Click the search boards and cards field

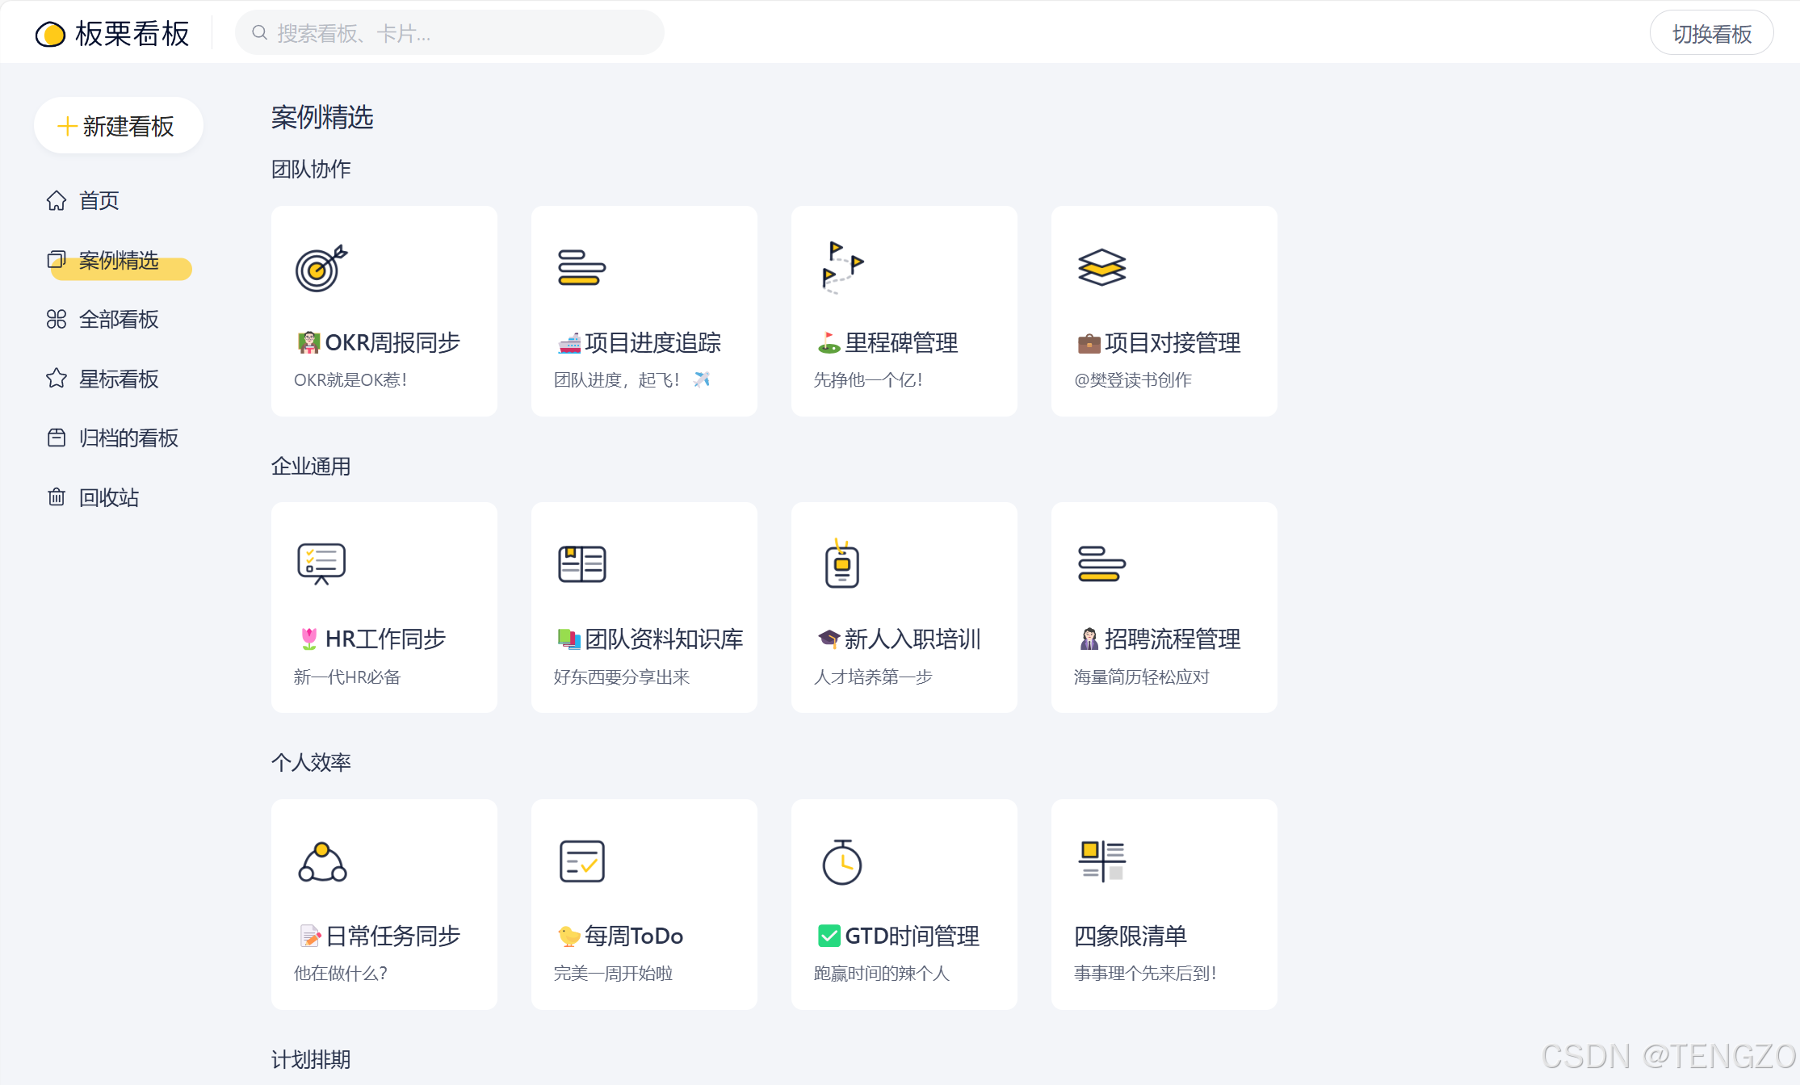(450, 33)
